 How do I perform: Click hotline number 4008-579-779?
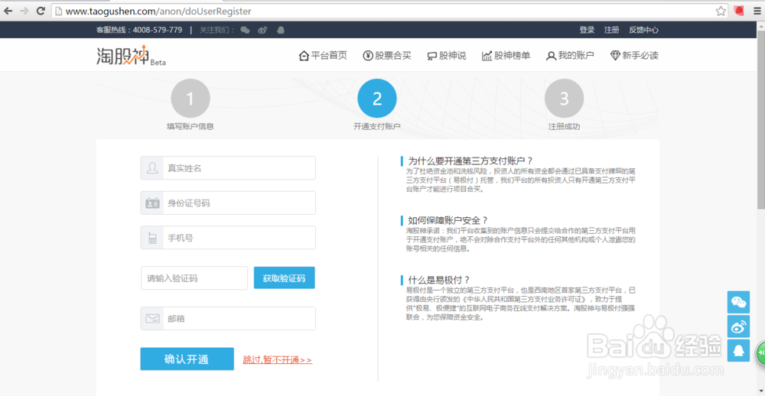click(x=157, y=30)
